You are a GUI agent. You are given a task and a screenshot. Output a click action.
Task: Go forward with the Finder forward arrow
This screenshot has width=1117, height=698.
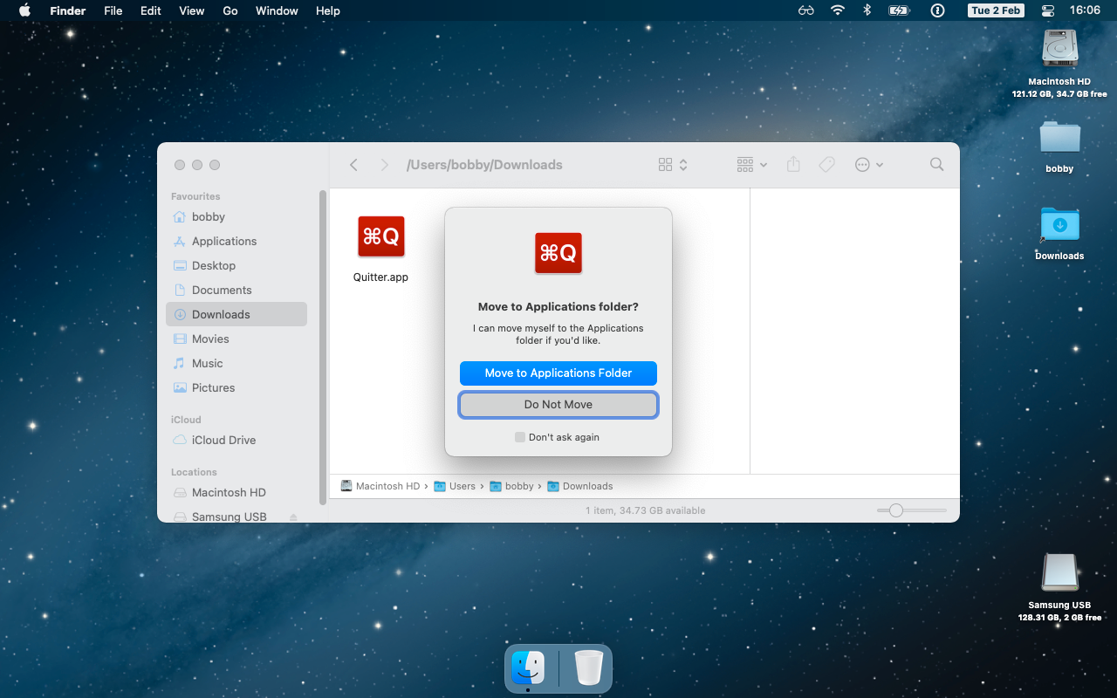click(384, 165)
